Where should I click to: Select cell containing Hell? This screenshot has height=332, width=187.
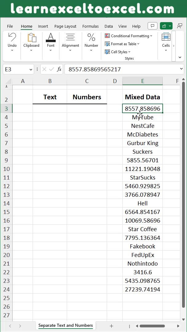[x=142, y=203]
